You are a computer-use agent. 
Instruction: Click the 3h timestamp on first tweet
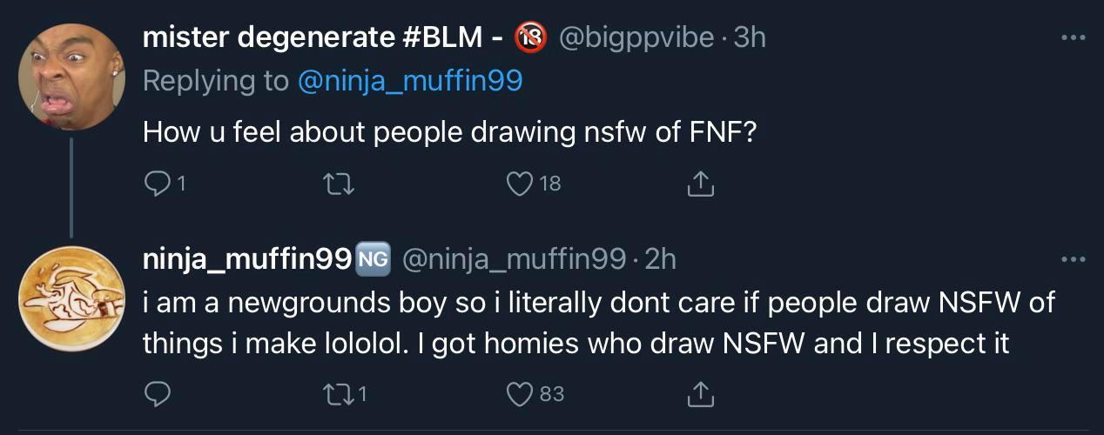750,38
